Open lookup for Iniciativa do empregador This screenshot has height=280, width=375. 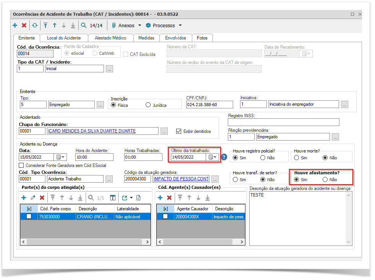click(344, 105)
